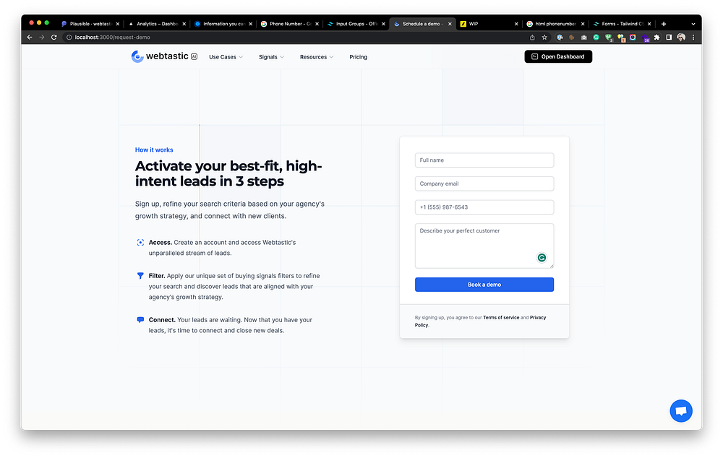The width and height of the screenshot is (723, 458).
Task: Open the lightbulb extension in toolbar
Action: [621, 38]
